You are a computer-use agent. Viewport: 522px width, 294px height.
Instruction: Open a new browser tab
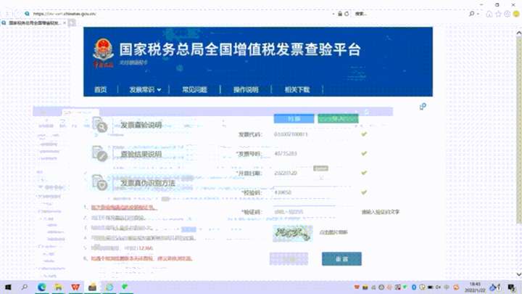(x=72, y=23)
